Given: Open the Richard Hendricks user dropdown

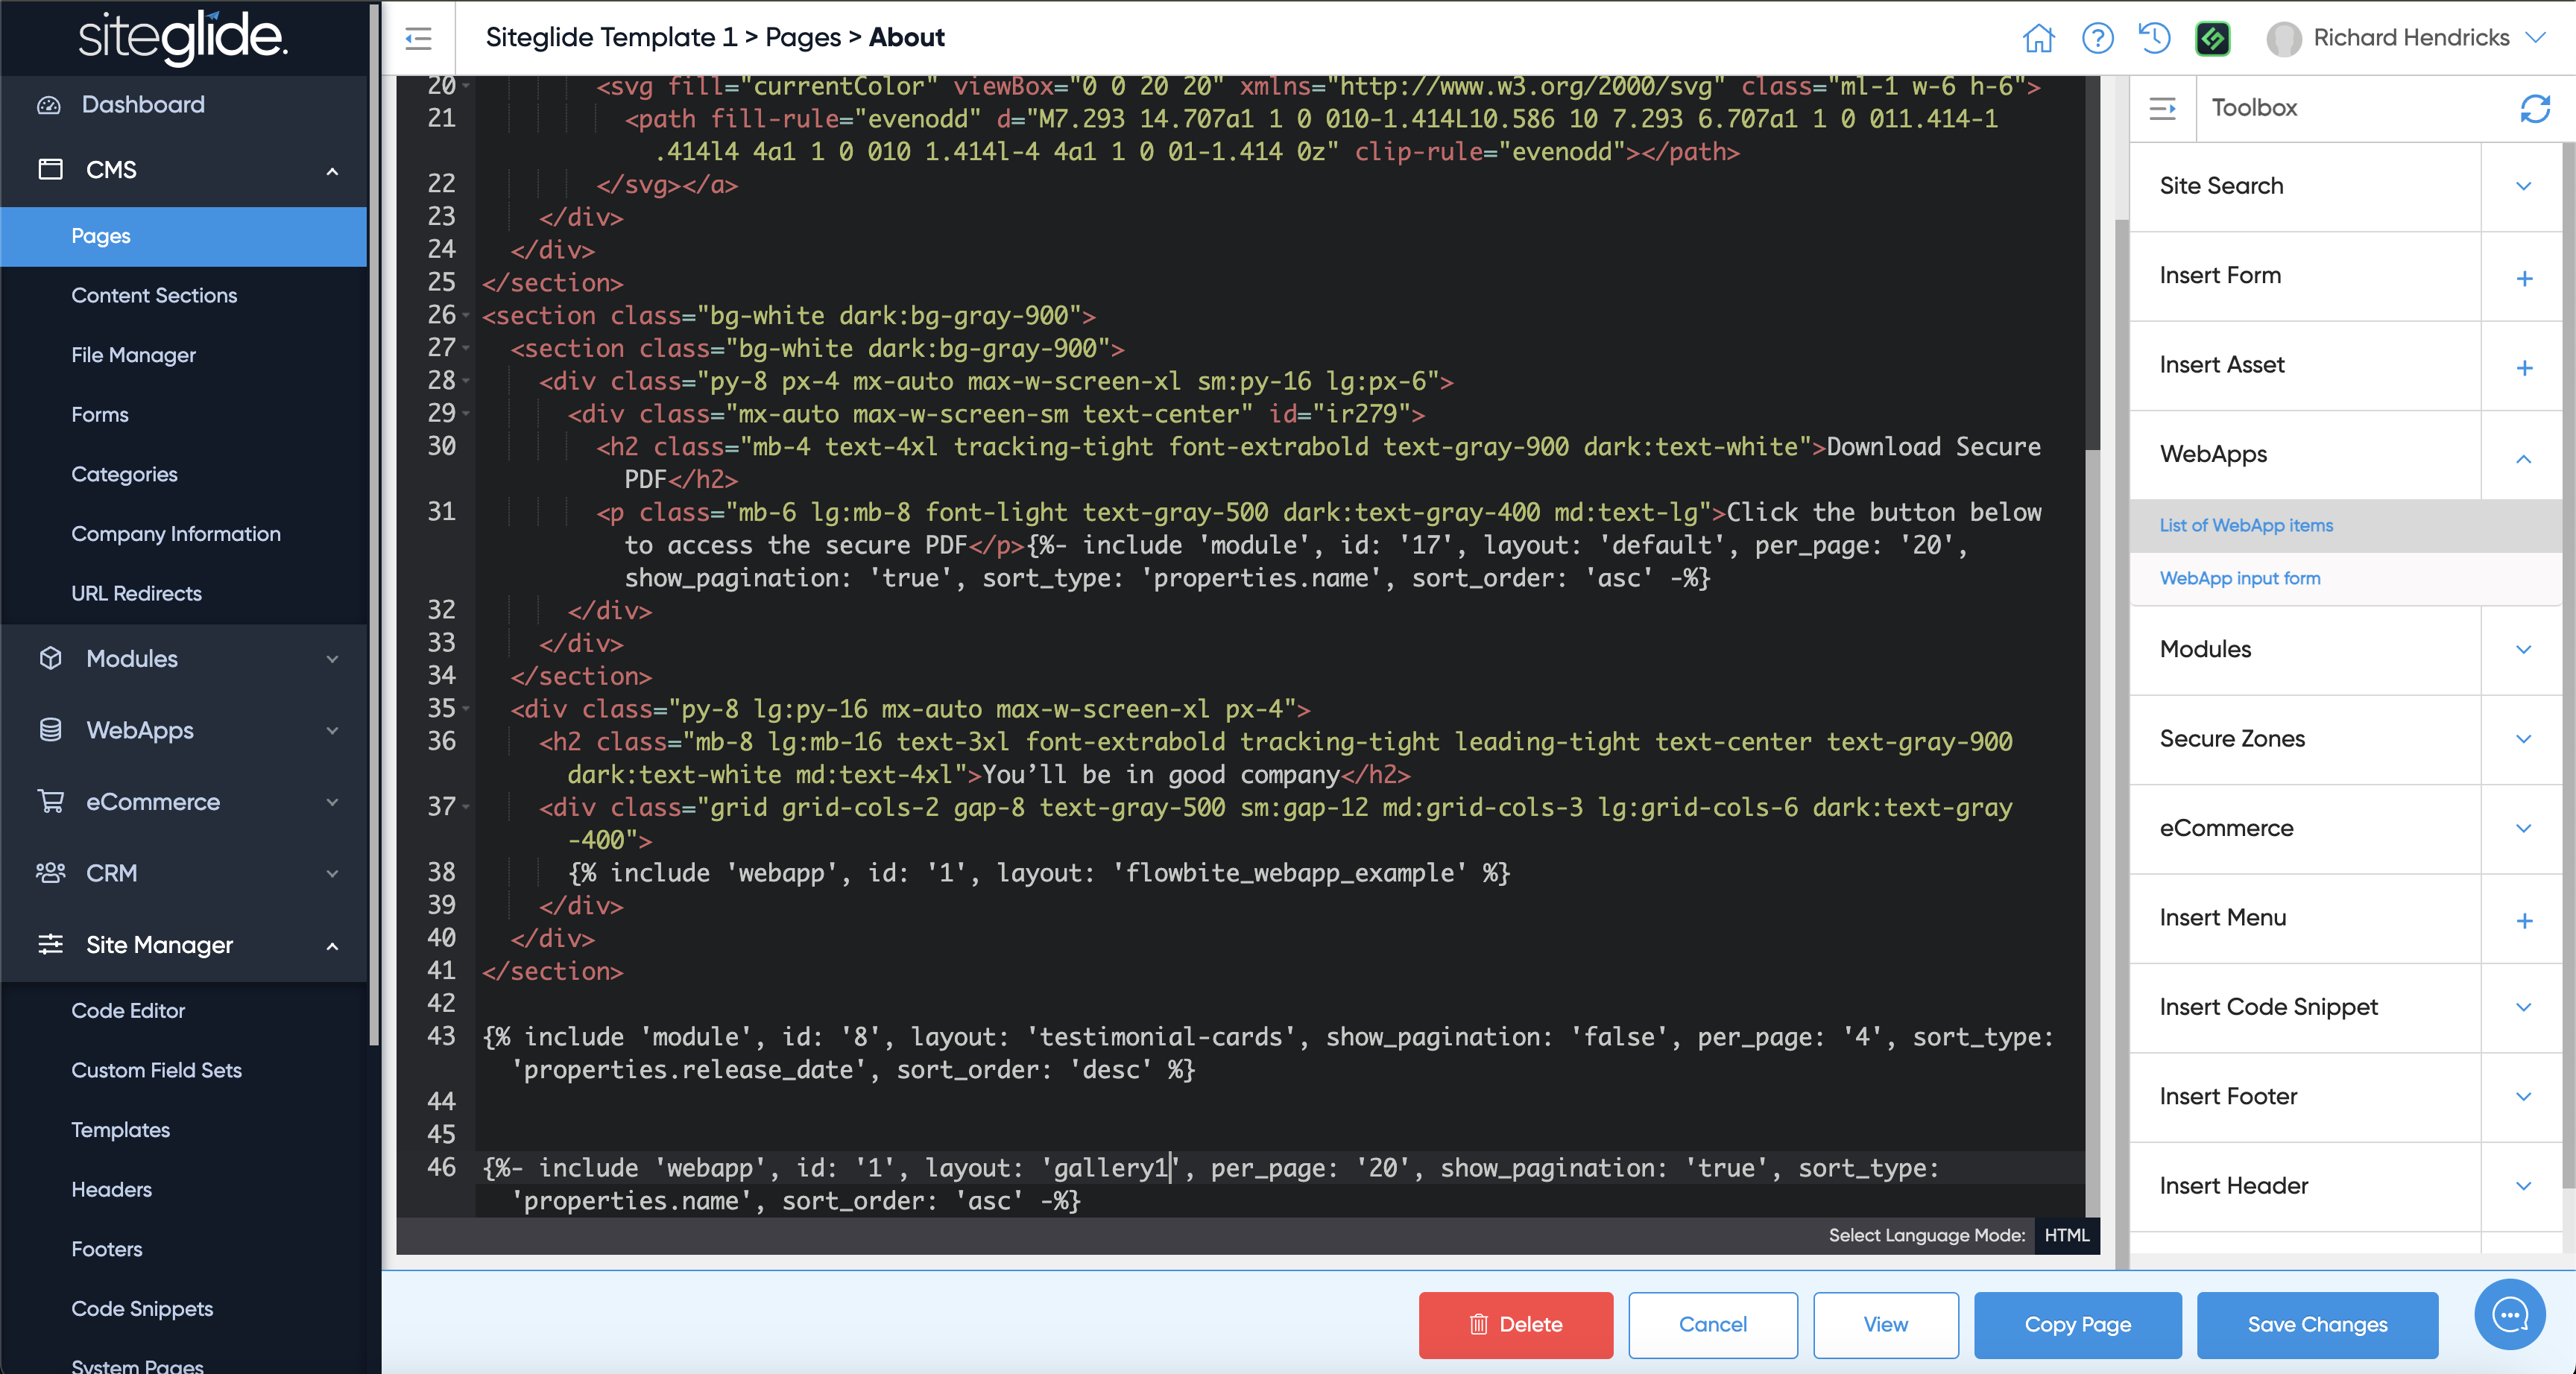Looking at the screenshot, I should [2410, 38].
